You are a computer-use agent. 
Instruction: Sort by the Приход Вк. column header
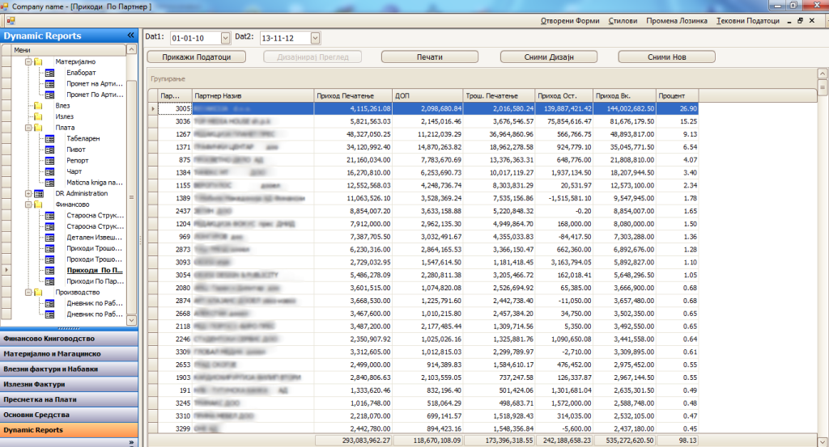[623, 95]
